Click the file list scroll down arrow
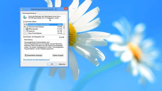Image resolution: width=162 pixels, height=91 pixels. click(64, 34)
